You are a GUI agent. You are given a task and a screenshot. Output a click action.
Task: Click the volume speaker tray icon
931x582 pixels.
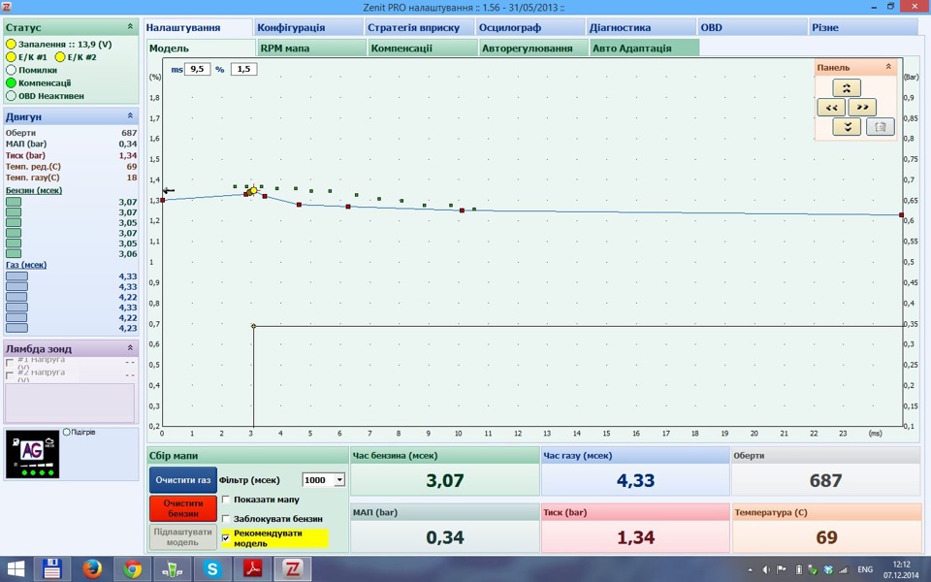766,569
